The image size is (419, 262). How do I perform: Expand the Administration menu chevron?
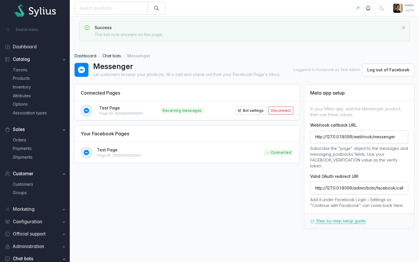pyautogui.click(x=64, y=247)
